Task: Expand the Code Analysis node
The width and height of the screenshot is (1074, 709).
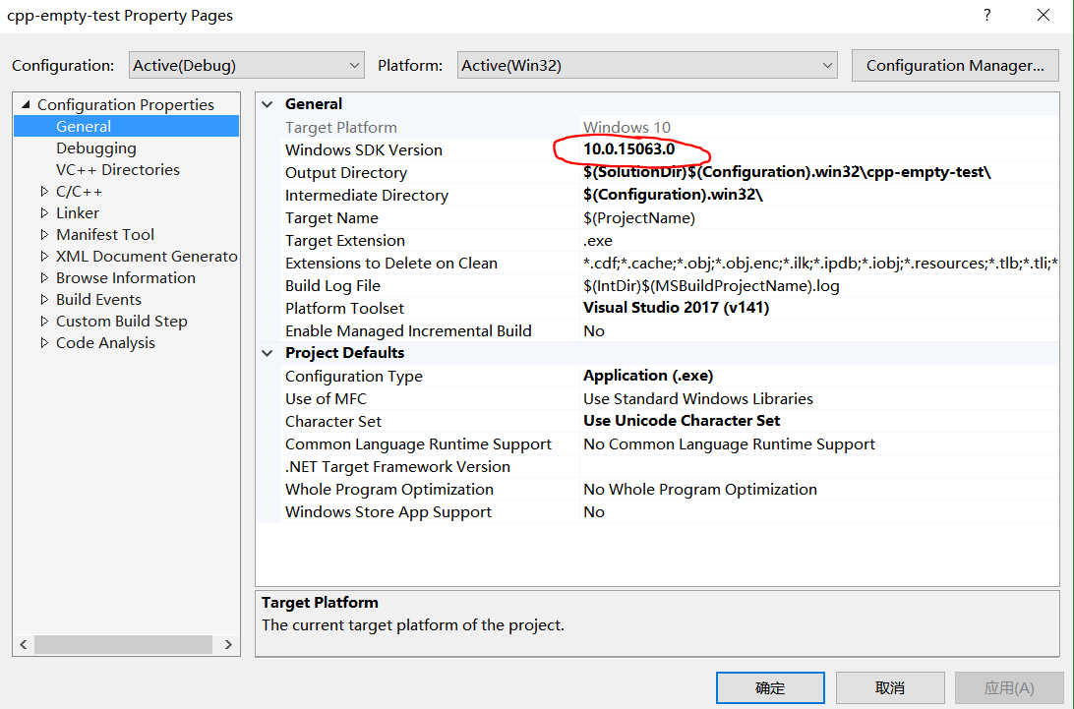Action: [44, 343]
